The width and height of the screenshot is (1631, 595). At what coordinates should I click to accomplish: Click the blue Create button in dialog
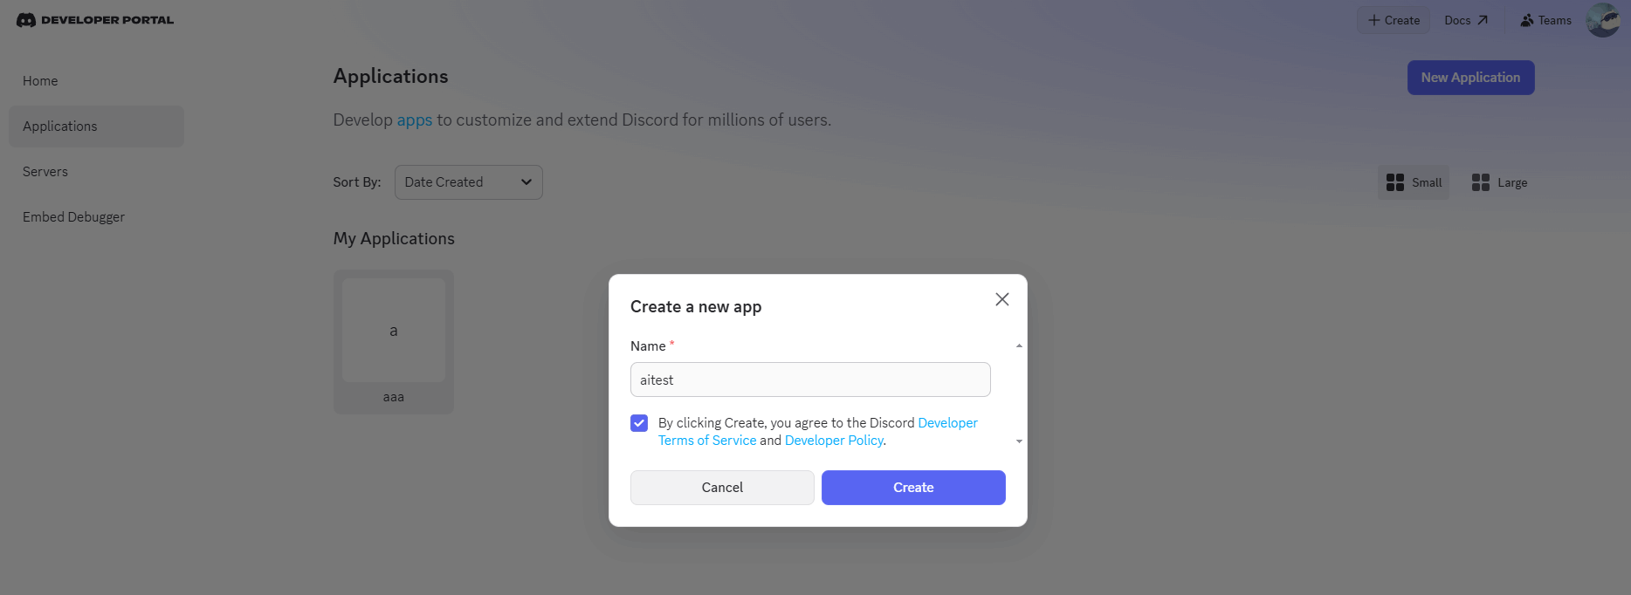[913, 488]
